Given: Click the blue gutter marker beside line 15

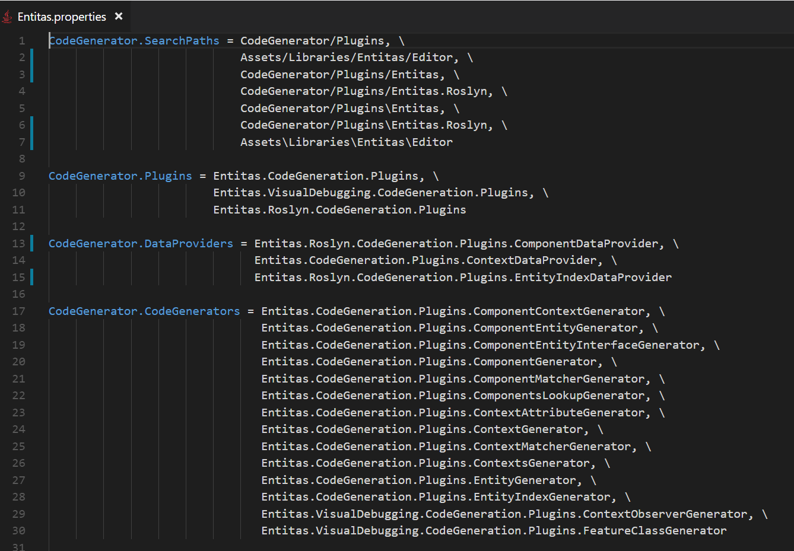Looking at the screenshot, I should (33, 277).
